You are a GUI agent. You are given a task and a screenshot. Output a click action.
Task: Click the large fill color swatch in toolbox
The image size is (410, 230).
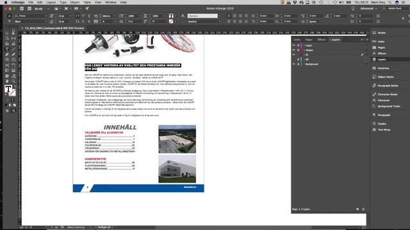pyautogui.click(x=8, y=89)
